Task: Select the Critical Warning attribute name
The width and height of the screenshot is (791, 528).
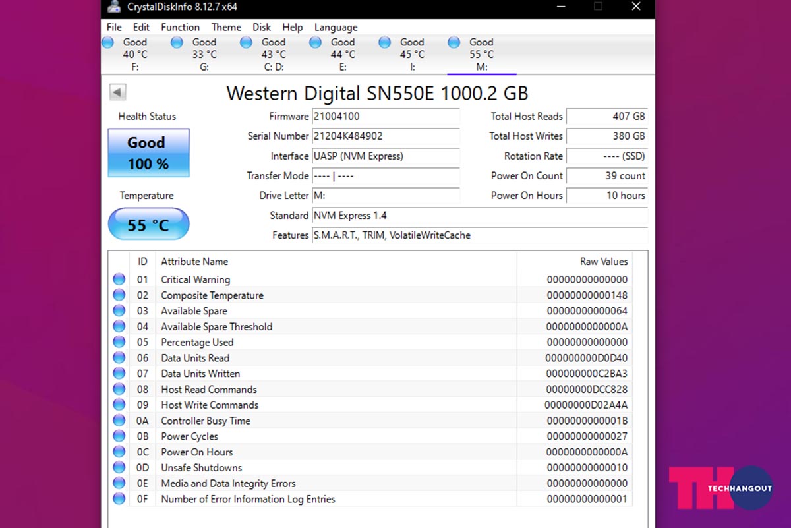Action: pos(195,279)
